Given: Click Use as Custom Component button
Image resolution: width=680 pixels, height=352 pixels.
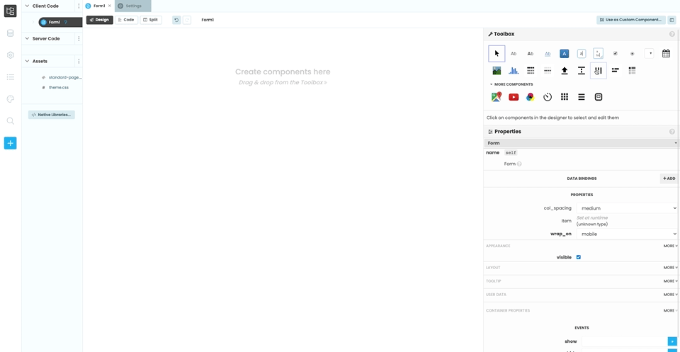Looking at the screenshot, I should point(631,20).
